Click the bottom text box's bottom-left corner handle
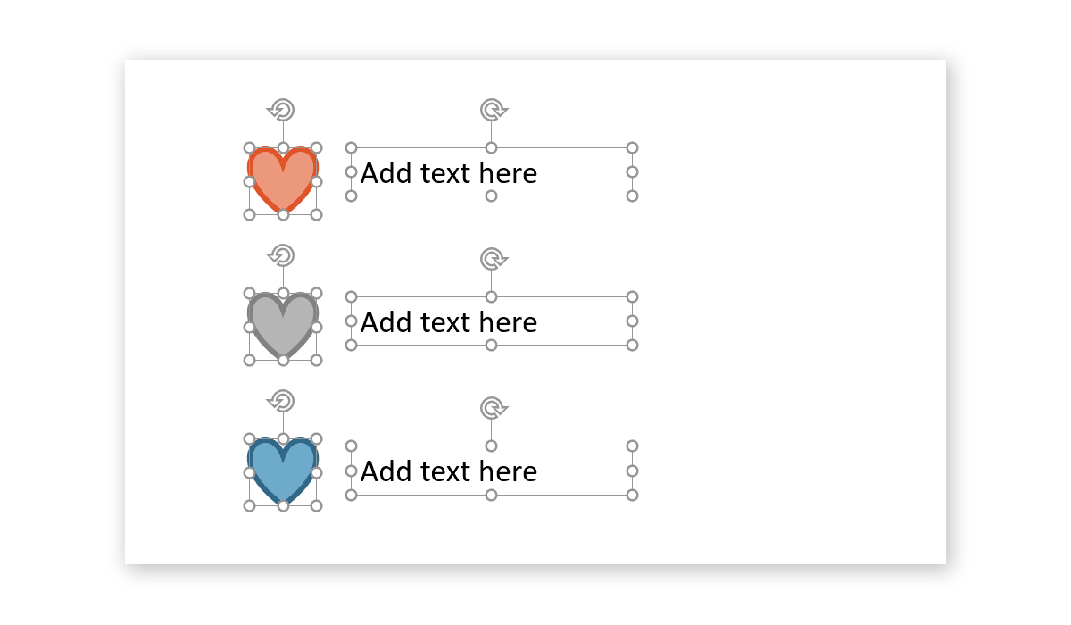 [351, 495]
